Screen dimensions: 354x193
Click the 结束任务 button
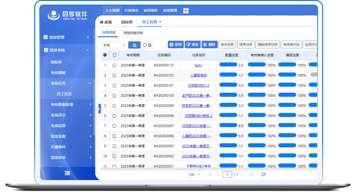(x=246, y=45)
